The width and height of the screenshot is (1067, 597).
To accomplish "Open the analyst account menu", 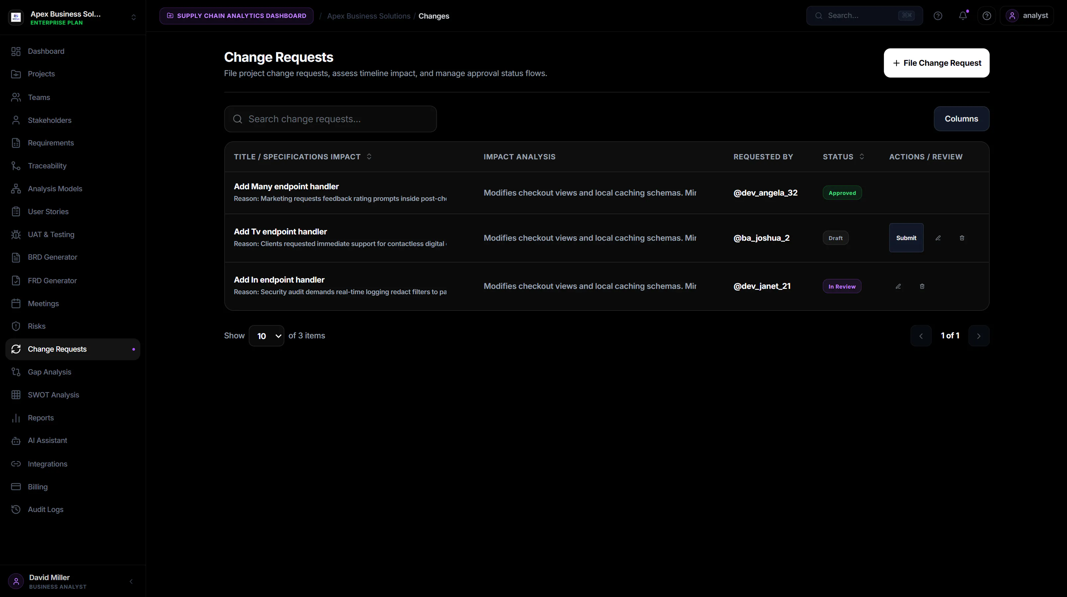I will click(x=1027, y=16).
